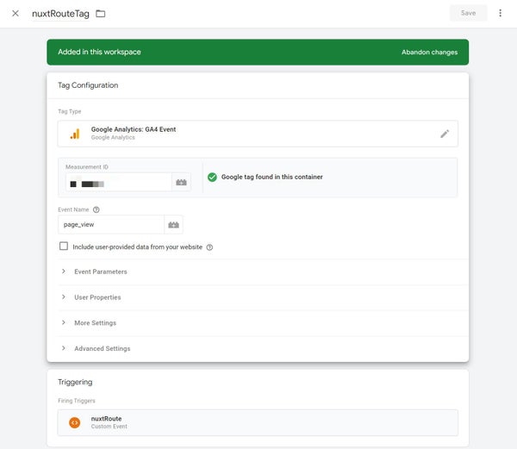
Task: Click the help icon next to Event Name
Action: click(x=97, y=209)
